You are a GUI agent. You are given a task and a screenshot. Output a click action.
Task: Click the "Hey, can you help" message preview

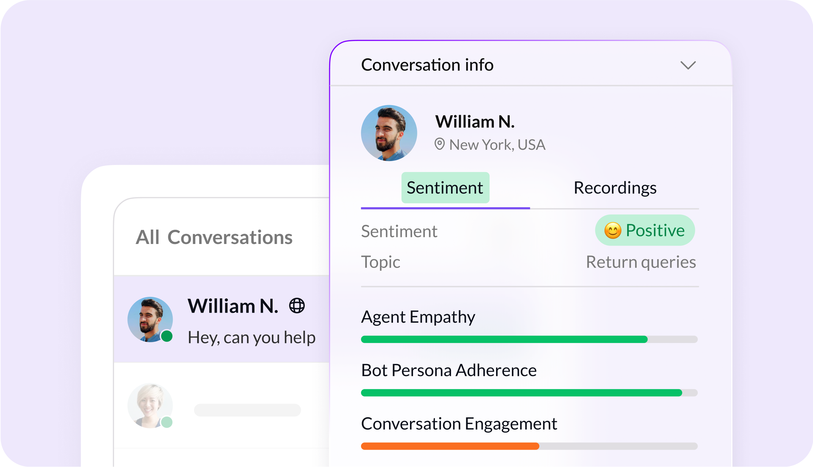252,338
